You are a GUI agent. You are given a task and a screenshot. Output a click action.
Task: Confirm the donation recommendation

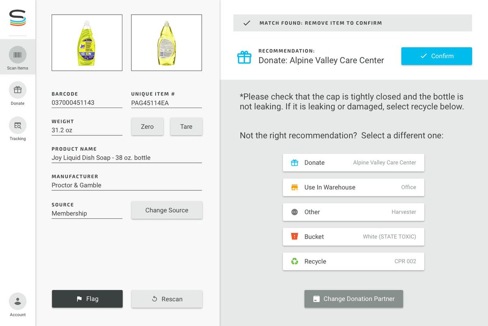(x=437, y=56)
